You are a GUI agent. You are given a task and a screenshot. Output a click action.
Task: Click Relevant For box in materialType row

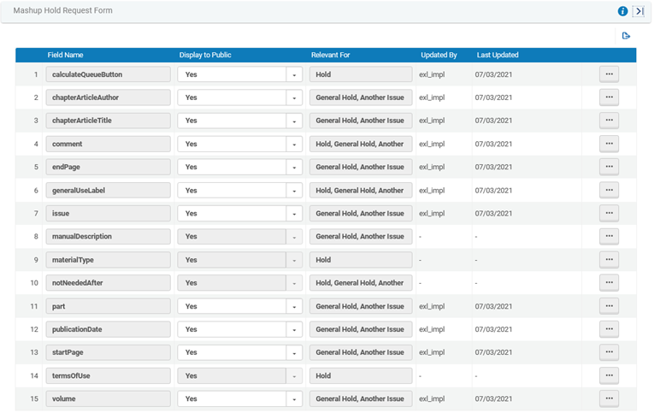tap(361, 260)
